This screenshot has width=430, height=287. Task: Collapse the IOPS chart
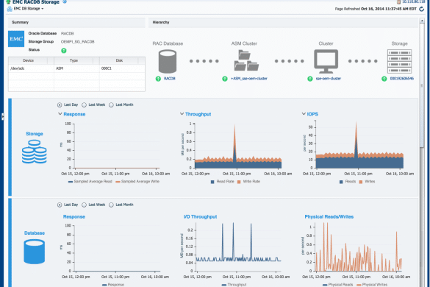coord(304,114)
